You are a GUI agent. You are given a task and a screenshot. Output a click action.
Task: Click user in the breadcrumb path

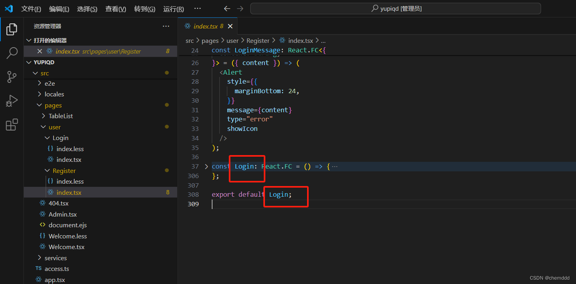pyautogui.click(x=232, y=40)
